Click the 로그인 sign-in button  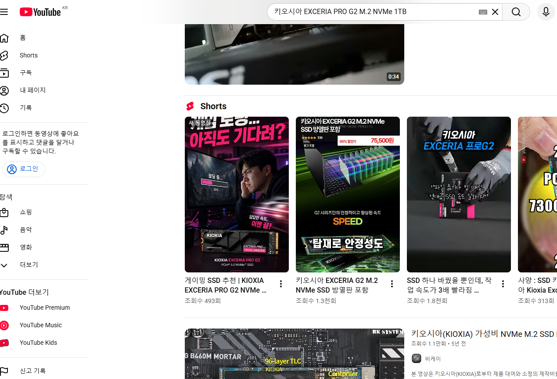[x=24, y=169]
